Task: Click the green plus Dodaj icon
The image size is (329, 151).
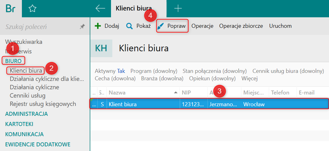Action: [x=98, y=26]
